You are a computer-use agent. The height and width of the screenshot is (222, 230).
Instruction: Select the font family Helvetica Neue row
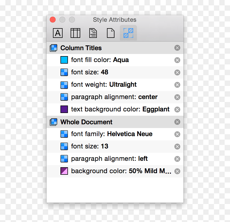[x=115, y=134]
